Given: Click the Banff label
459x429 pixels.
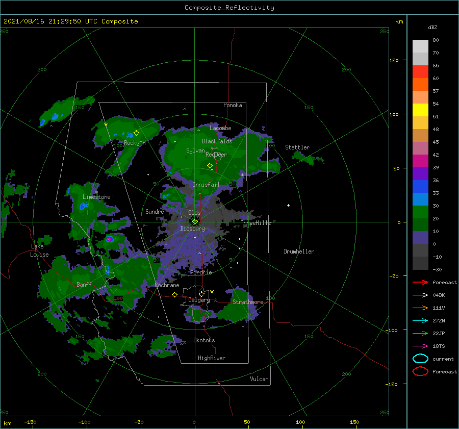Looking at the screenshot, I should [x=84, y=285].
